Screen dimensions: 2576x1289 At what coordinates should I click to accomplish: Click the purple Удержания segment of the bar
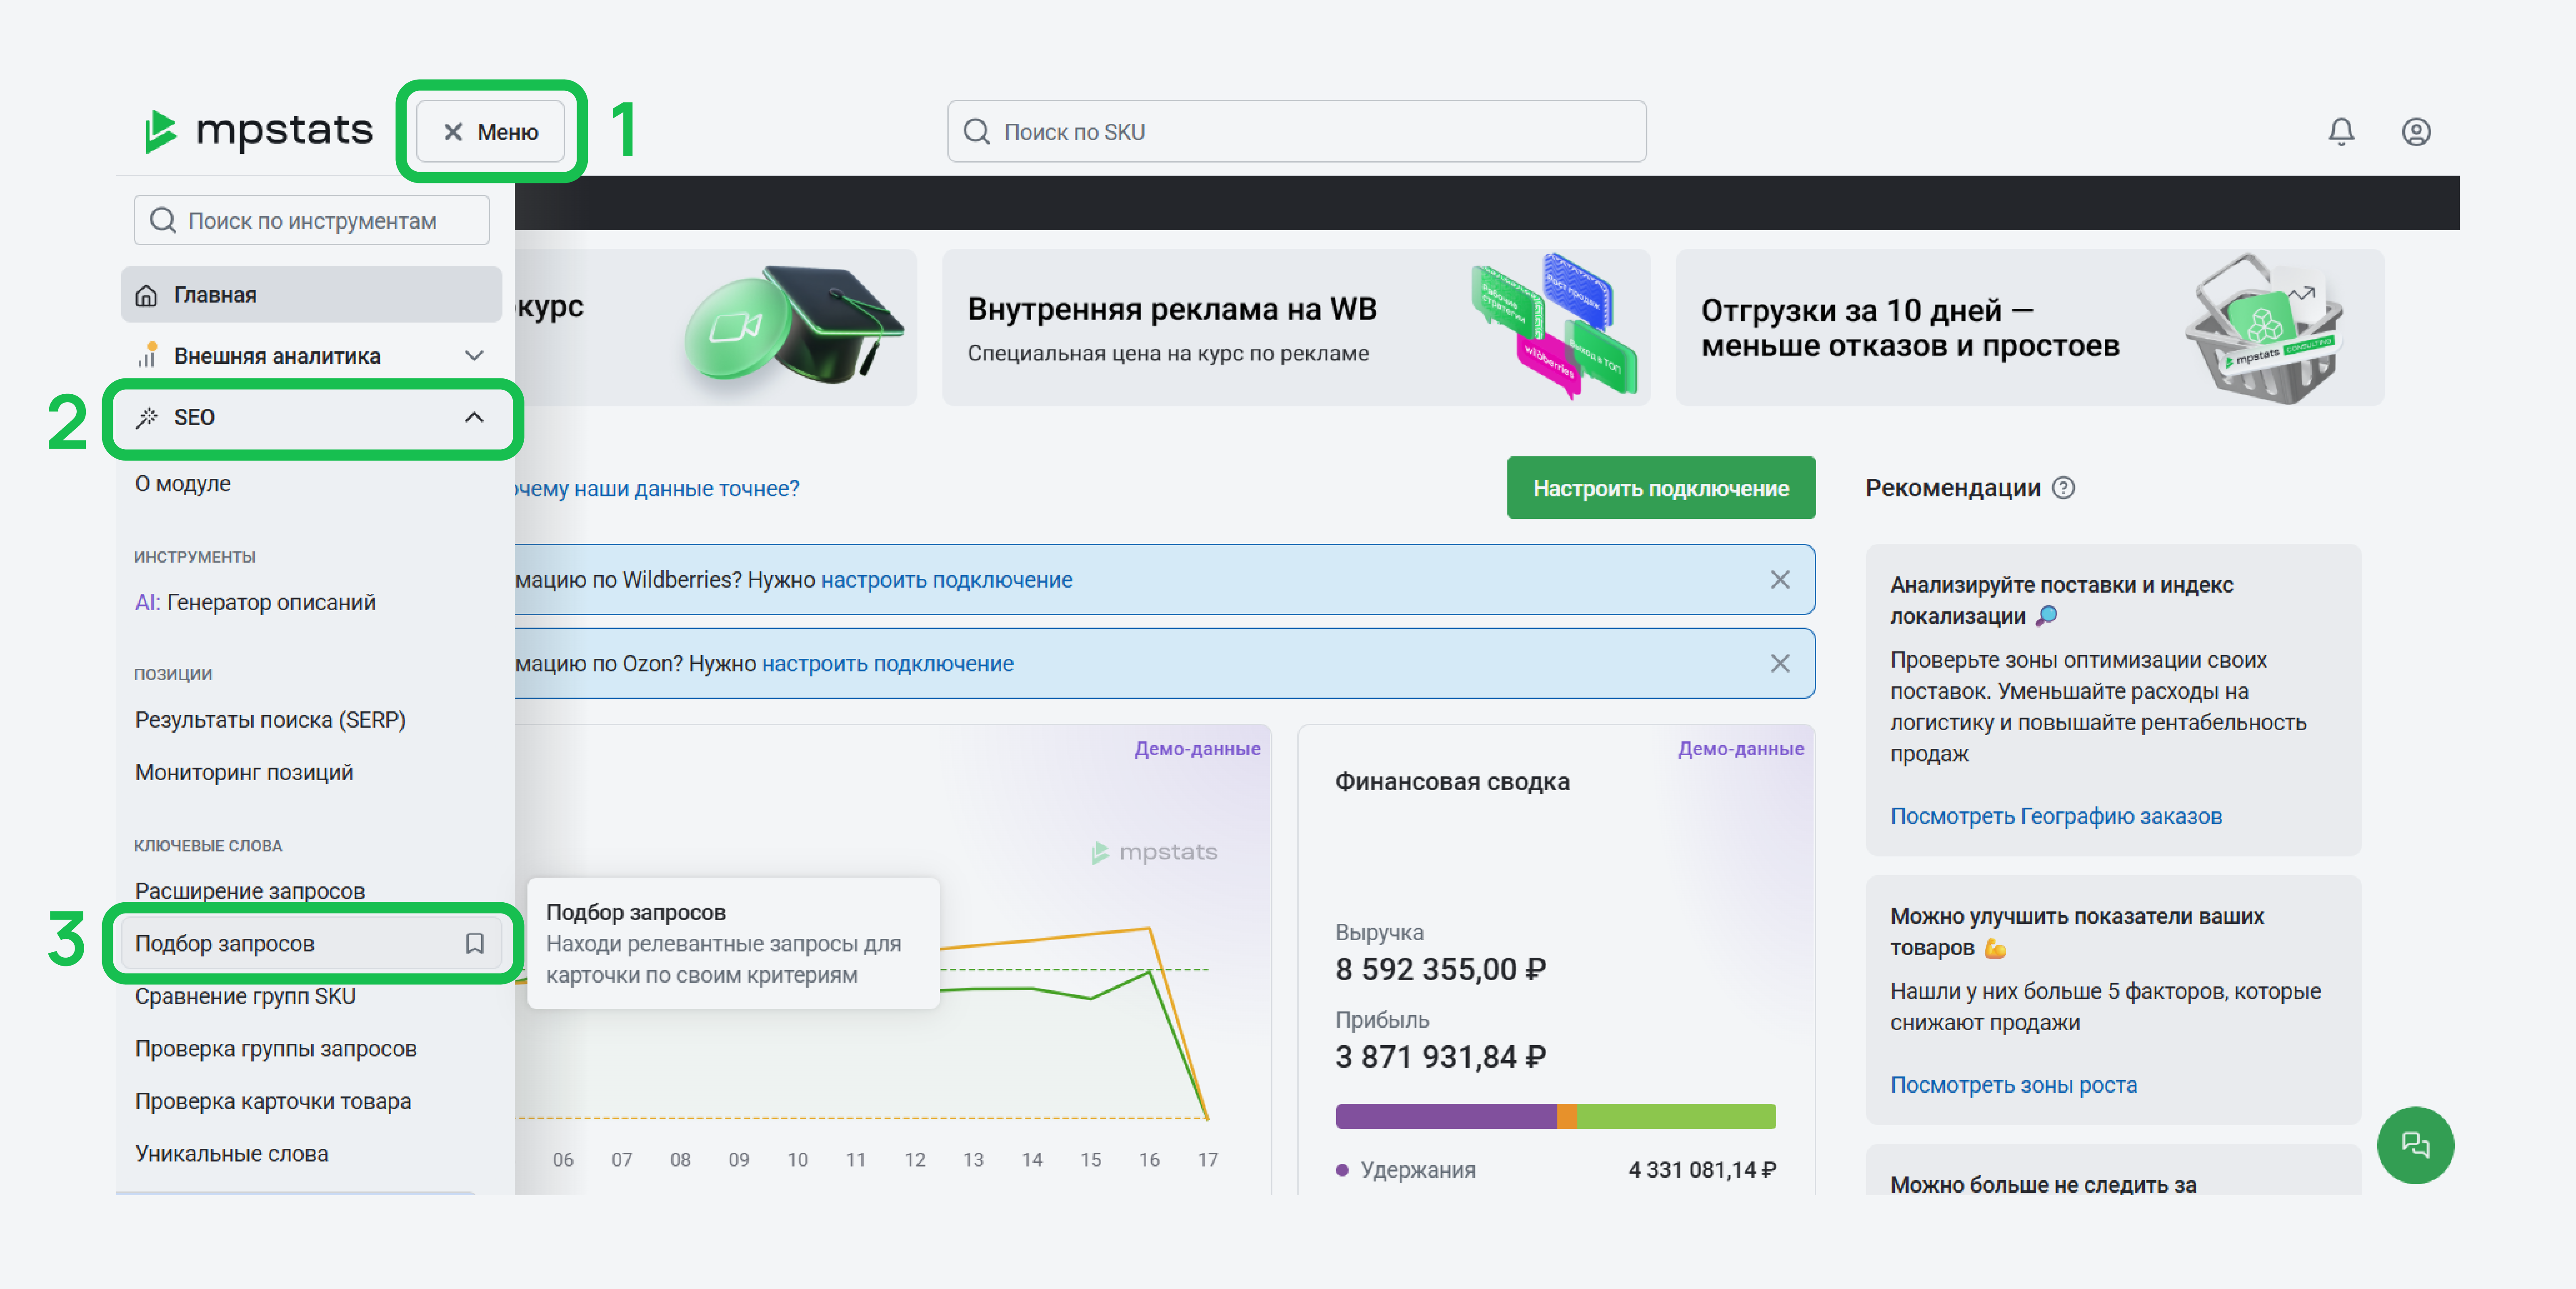(1446, 1116)
